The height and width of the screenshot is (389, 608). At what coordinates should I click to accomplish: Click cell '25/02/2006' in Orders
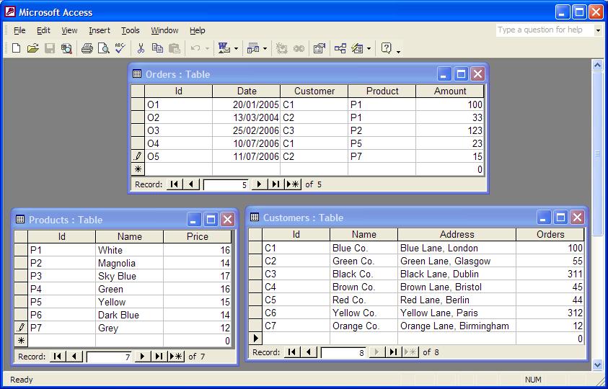(246, 130)
